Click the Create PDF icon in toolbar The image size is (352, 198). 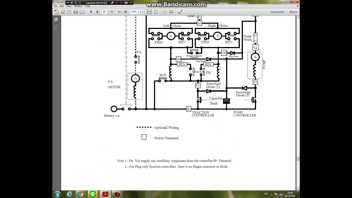point(56,12)
